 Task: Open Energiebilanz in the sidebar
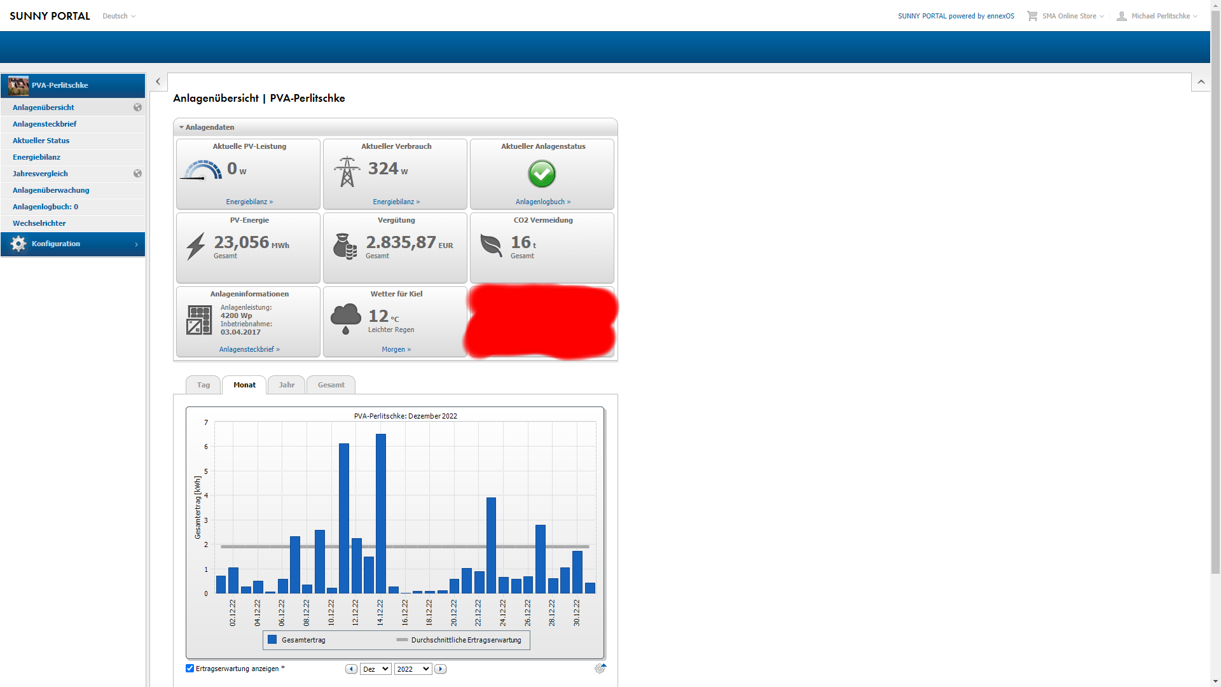pyautogui.click(x=36, y=157)
